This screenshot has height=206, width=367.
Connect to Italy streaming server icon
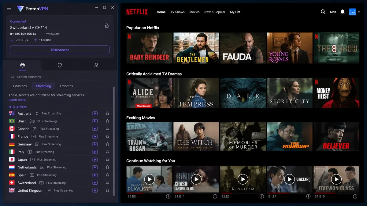coord(95,152)
